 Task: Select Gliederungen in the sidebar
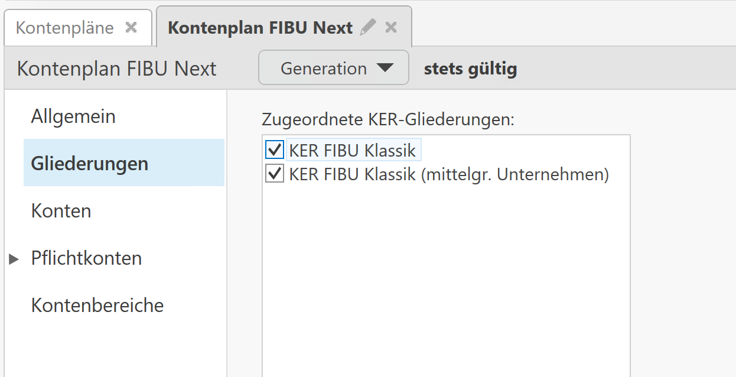click(x=90, y=163)
